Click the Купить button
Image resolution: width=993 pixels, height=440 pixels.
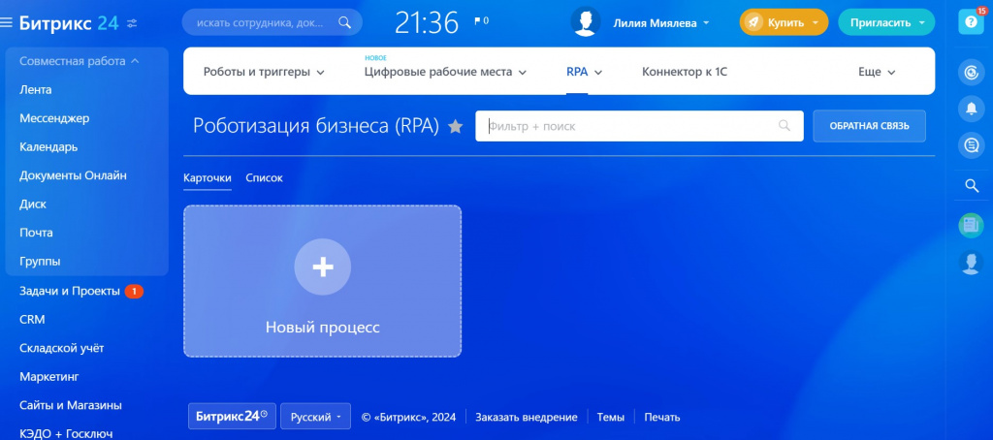784,23
